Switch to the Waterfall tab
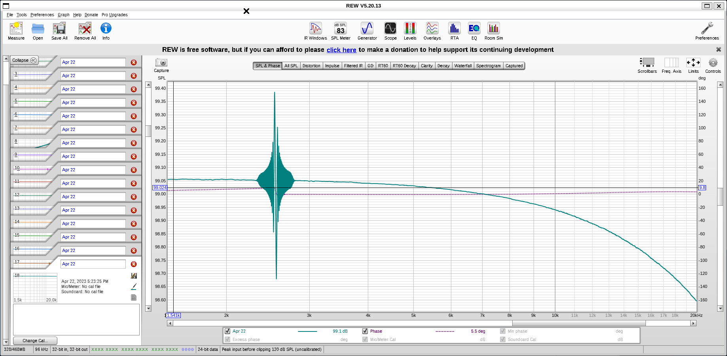 pyautogui.click(x=463, y=66)
